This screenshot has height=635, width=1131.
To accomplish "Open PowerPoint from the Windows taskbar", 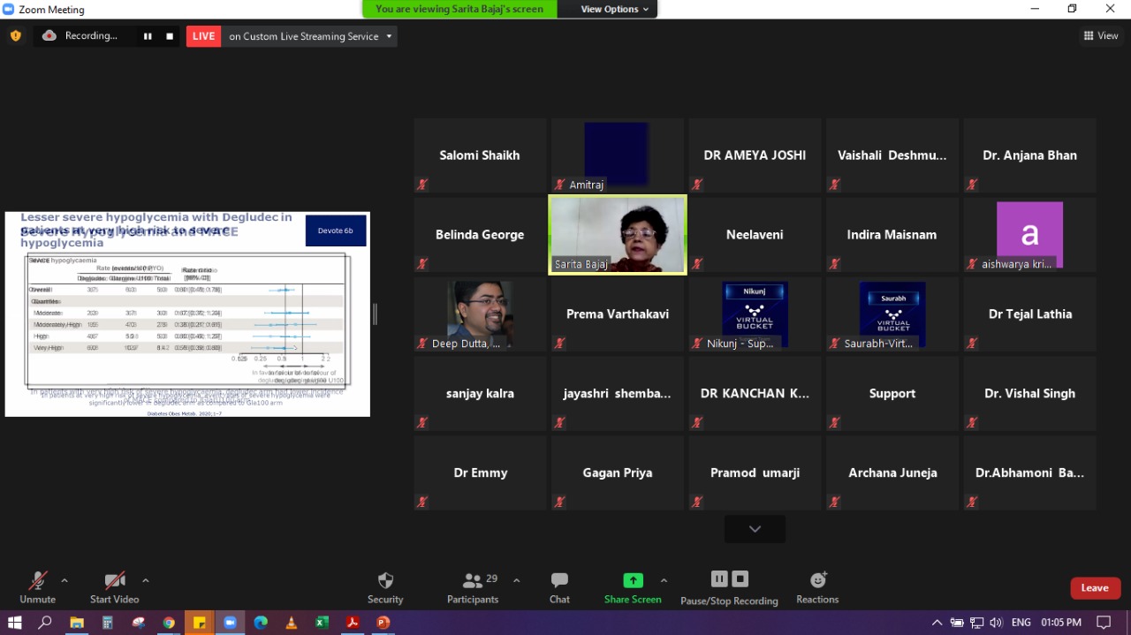I will coord(383,623).
